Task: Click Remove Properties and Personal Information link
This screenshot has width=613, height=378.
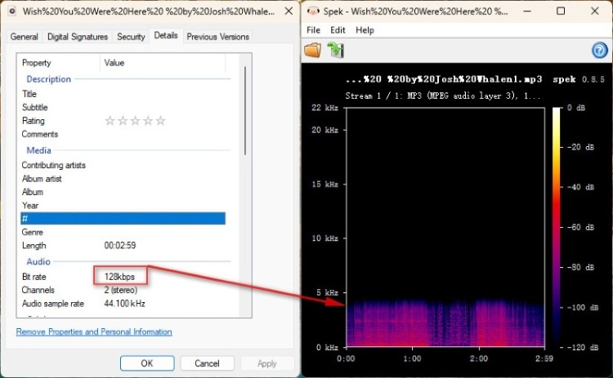Action: tap(94, 331)
